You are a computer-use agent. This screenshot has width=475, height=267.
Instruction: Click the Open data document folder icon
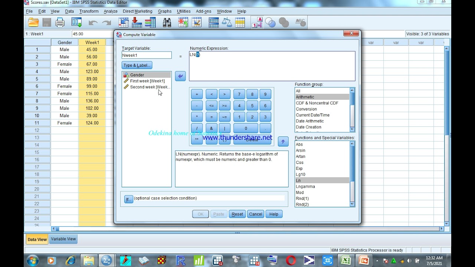(x=33, y=23)
